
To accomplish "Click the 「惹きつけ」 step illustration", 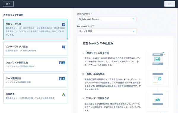I will pyautogui.click(x=158, y=59).
